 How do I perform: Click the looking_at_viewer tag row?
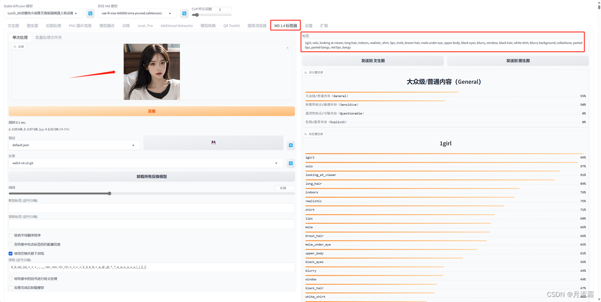tap(445, 175)
